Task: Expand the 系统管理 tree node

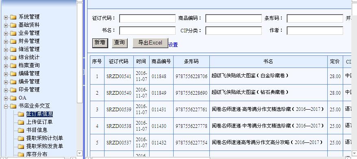Action: tap(6, 18)
